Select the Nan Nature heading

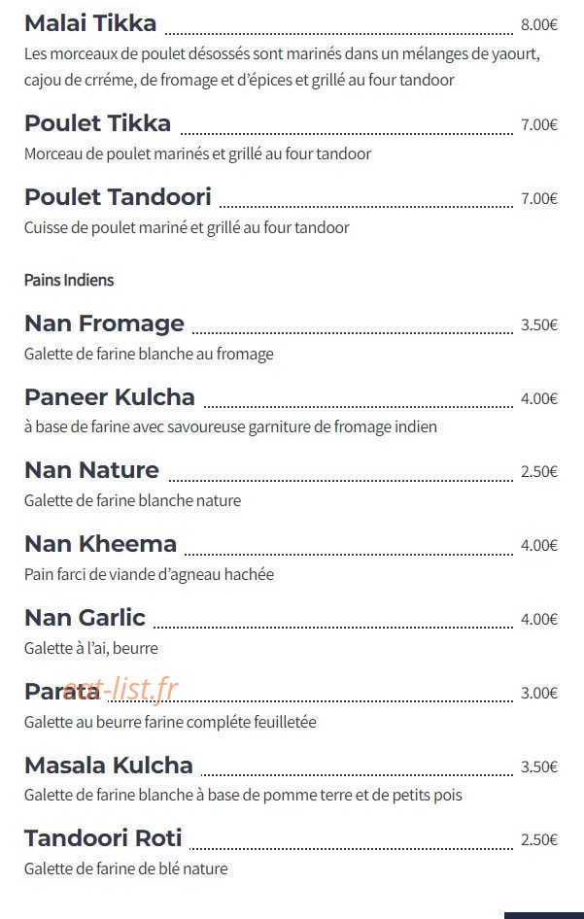(92, 470)
